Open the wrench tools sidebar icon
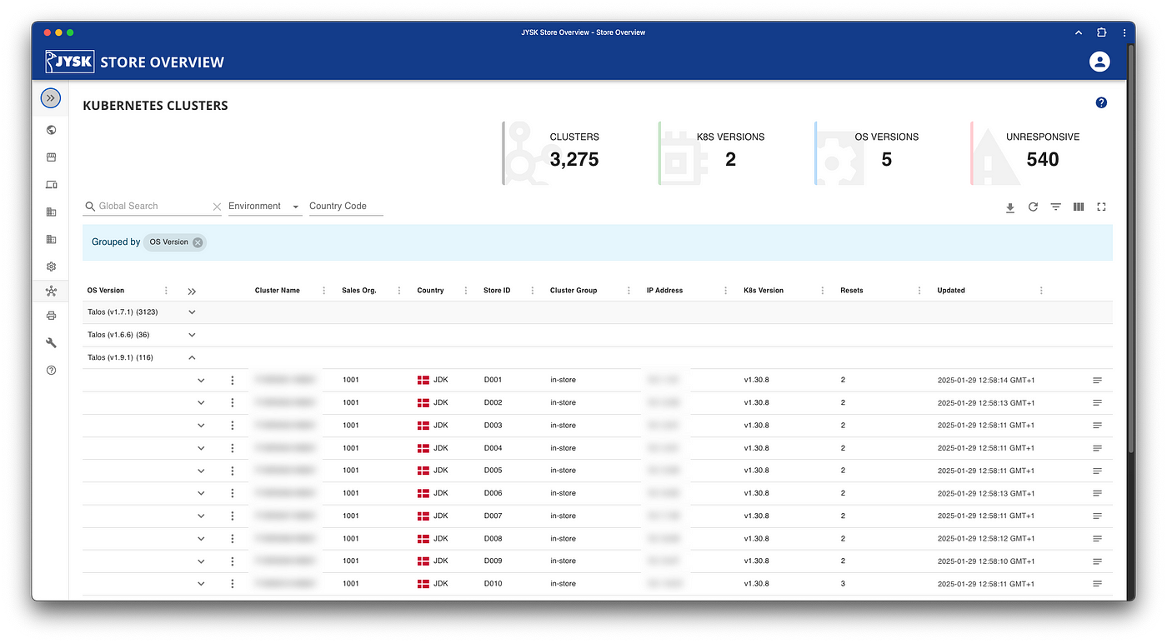Image resolution: width=1167 pixels, height=643 pixels. pos(51,342)
